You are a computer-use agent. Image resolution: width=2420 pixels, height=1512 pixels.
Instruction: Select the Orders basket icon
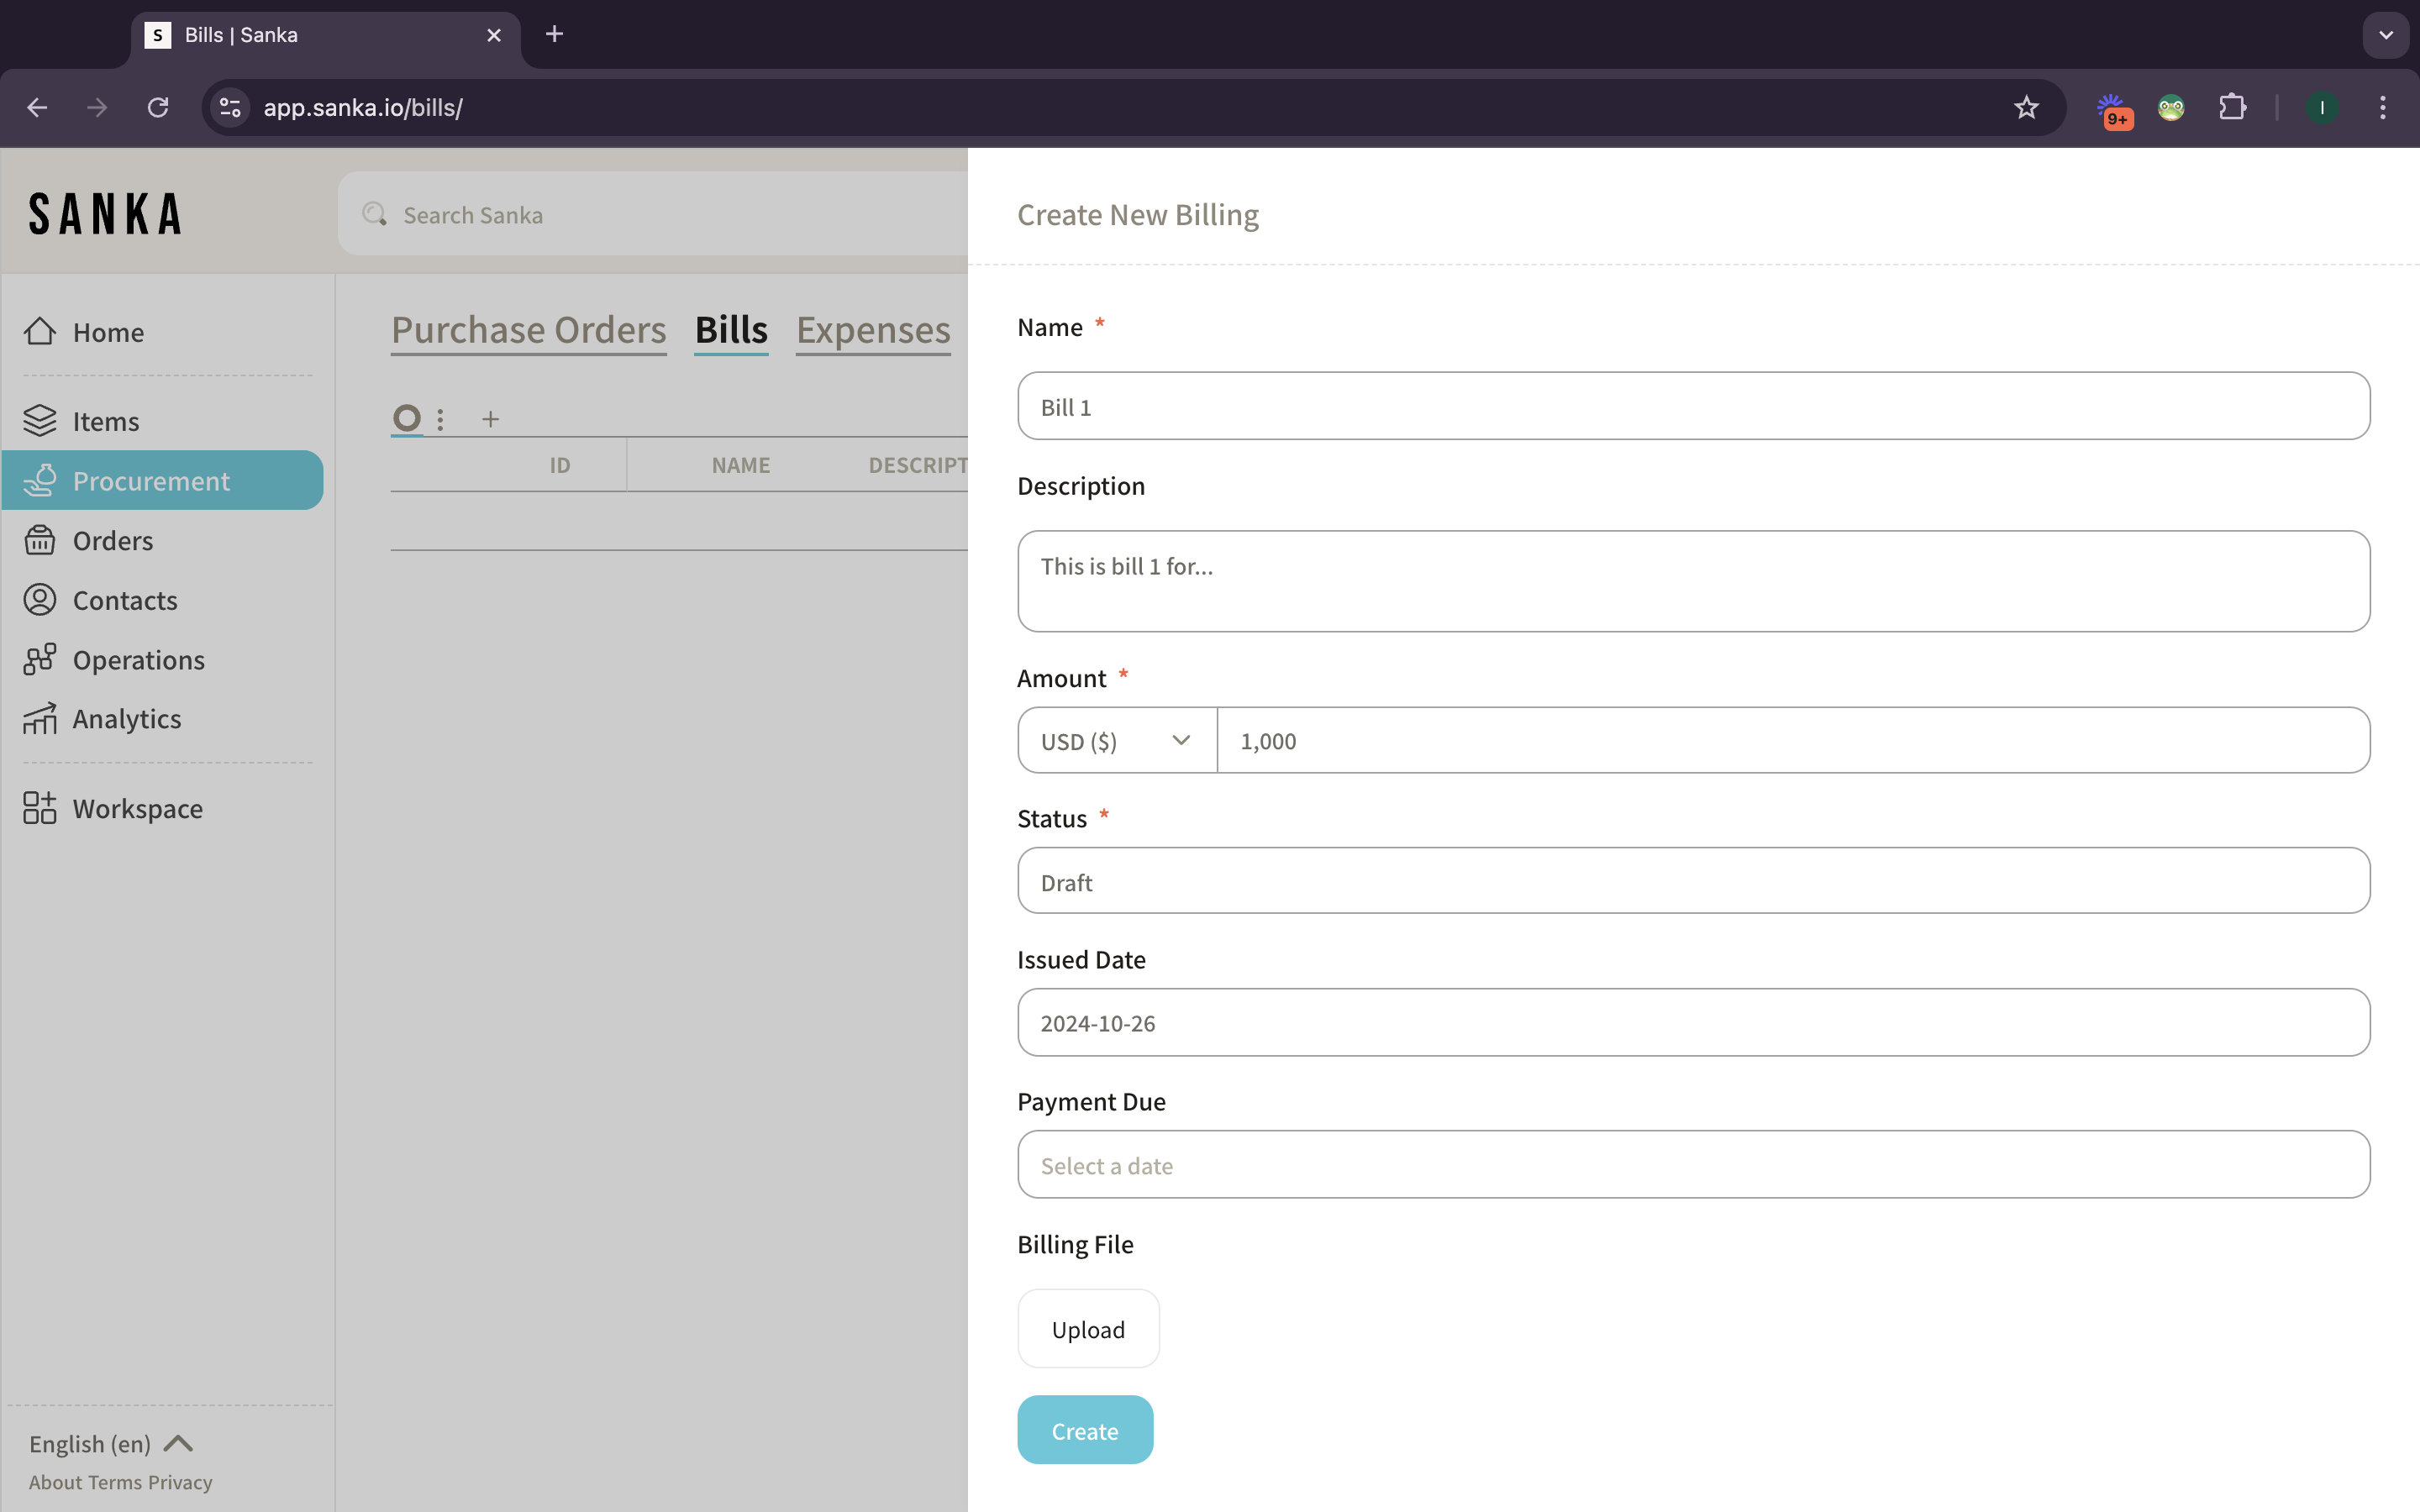40,540
